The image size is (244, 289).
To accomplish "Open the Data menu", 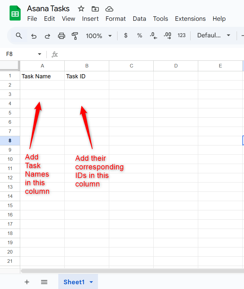I will point(139,19).
